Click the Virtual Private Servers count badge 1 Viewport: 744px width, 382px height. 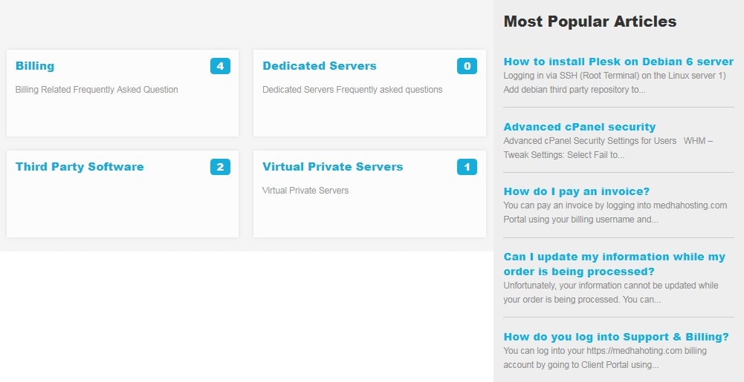tap(467, 167)
